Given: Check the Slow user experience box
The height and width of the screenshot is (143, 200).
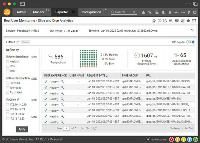Looking at the screenshot, I should 8,66.
